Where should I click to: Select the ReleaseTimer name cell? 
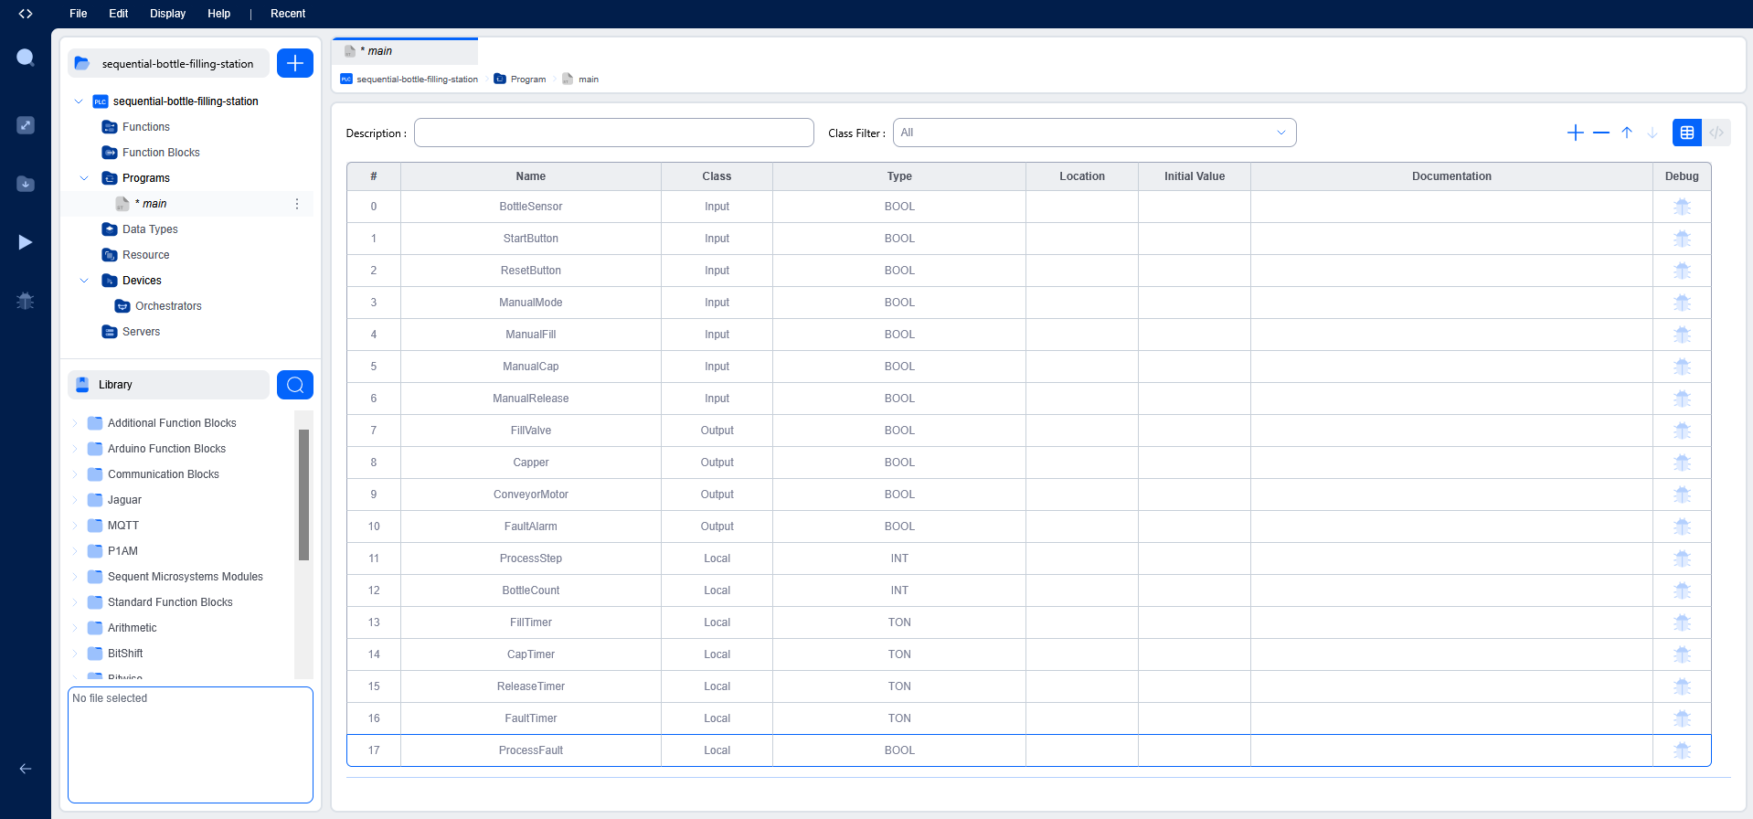[531, 686]
